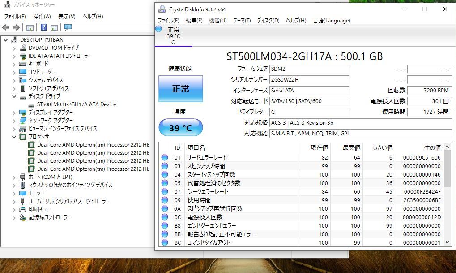
Task: Toggle the show/hide action pane toolbar icon
Action: (54, 28)
